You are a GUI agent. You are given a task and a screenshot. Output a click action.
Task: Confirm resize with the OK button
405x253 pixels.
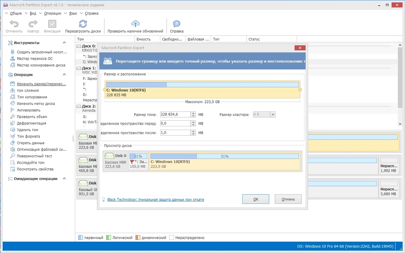click(x=256, y=199)
